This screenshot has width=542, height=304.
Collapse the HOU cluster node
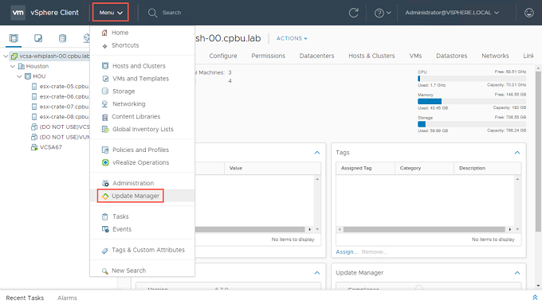click(x=19, y=76)
